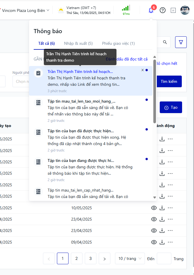Open the help question mark icon
Viewport: 194px width, 275px height.
coord(163,10)
